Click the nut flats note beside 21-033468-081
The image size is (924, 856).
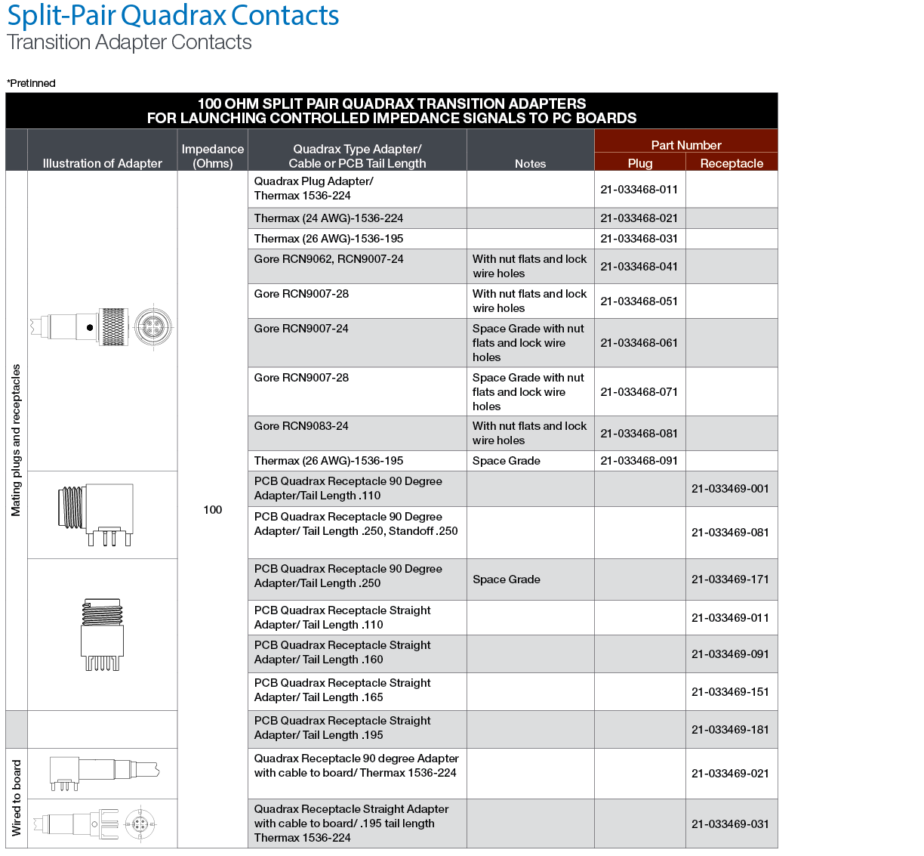(530, 433)
